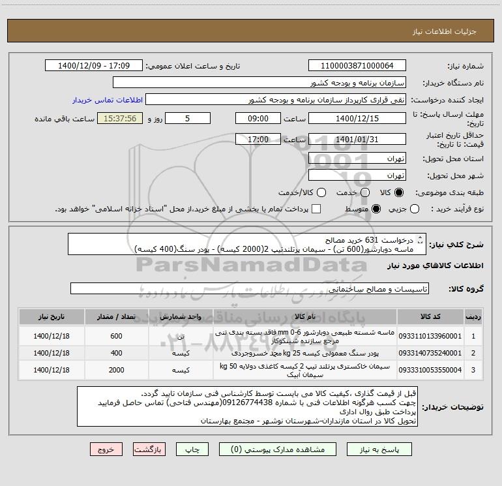Select the کالا/خدمت radio button
502x486 pixels.
click(x=321, y=192)
